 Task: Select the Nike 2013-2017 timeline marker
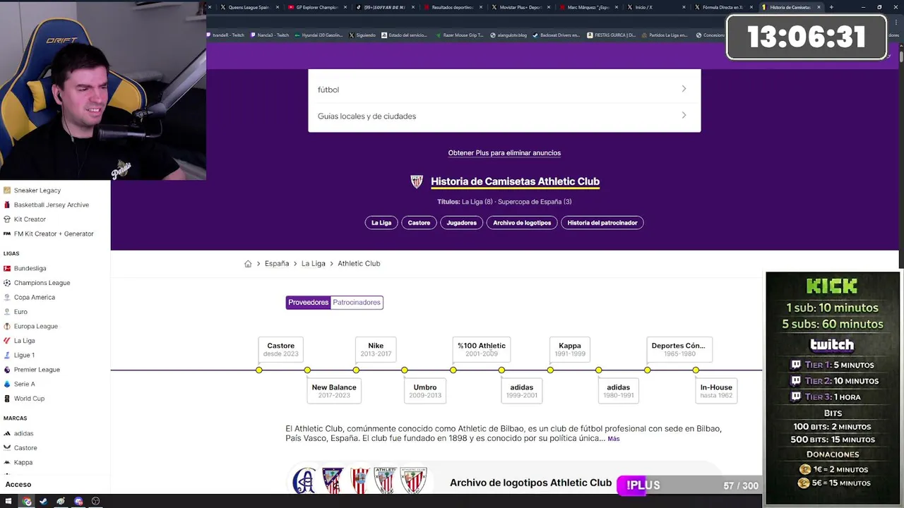pos(356,370)
